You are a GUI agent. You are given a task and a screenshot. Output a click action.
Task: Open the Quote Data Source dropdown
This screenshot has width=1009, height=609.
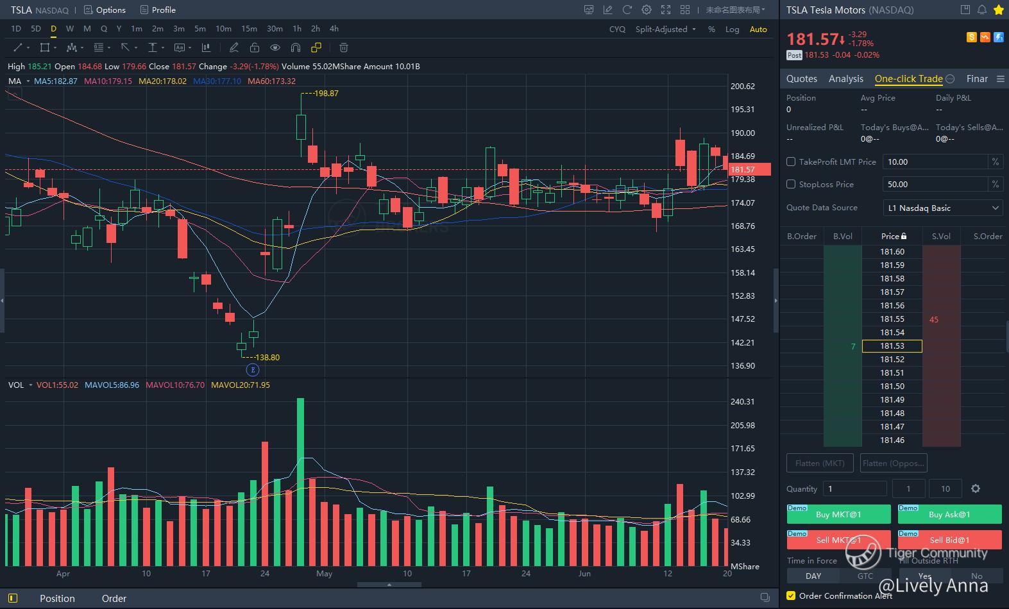pos(942,208)
